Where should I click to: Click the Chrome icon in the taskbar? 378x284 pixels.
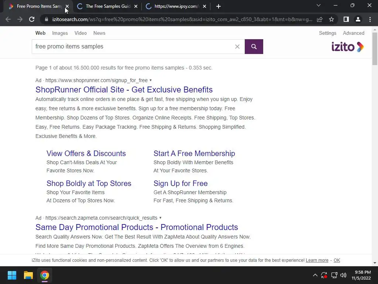click(x=45, y=275)
